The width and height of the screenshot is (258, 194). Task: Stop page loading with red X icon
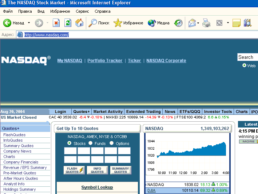56,23
